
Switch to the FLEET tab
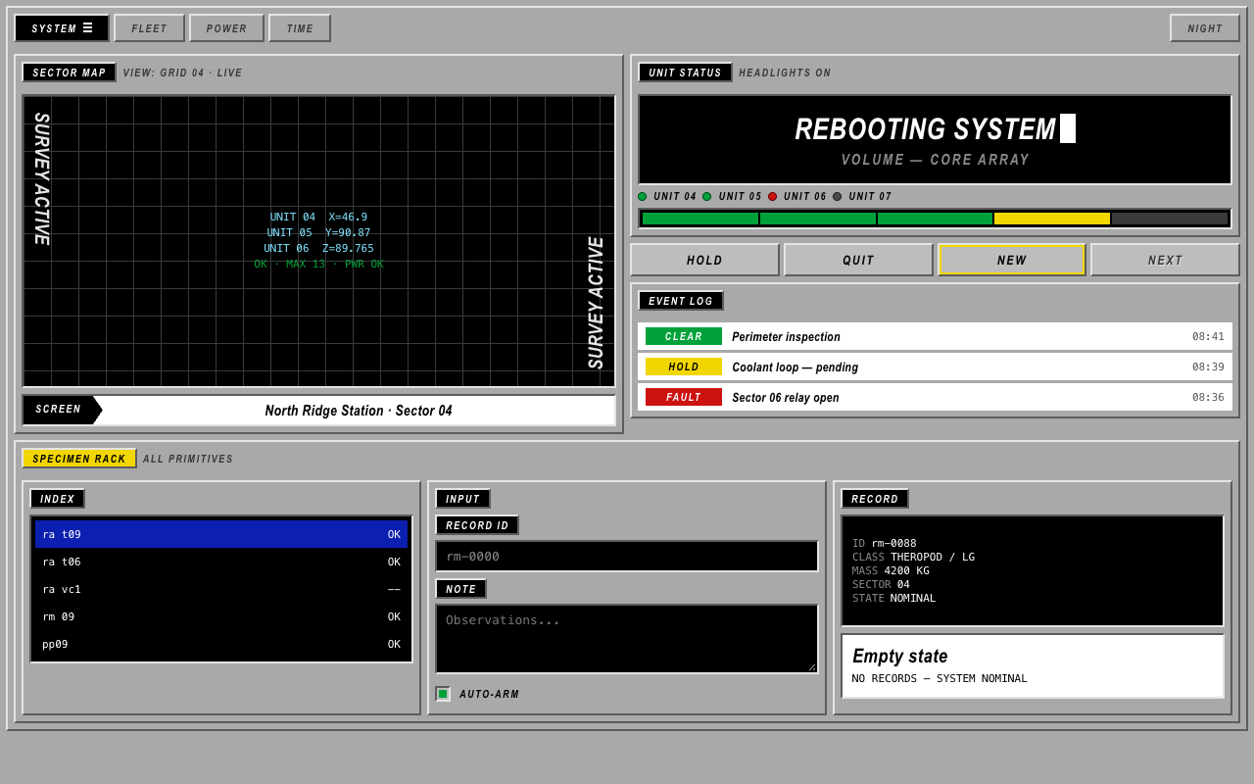click(149, 28)
